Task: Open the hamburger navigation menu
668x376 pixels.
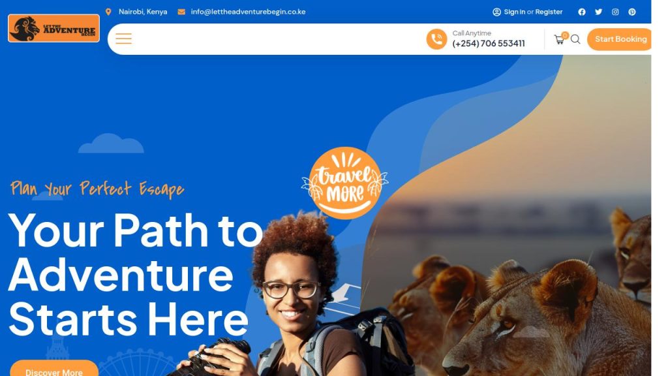Action: point(123,39)
